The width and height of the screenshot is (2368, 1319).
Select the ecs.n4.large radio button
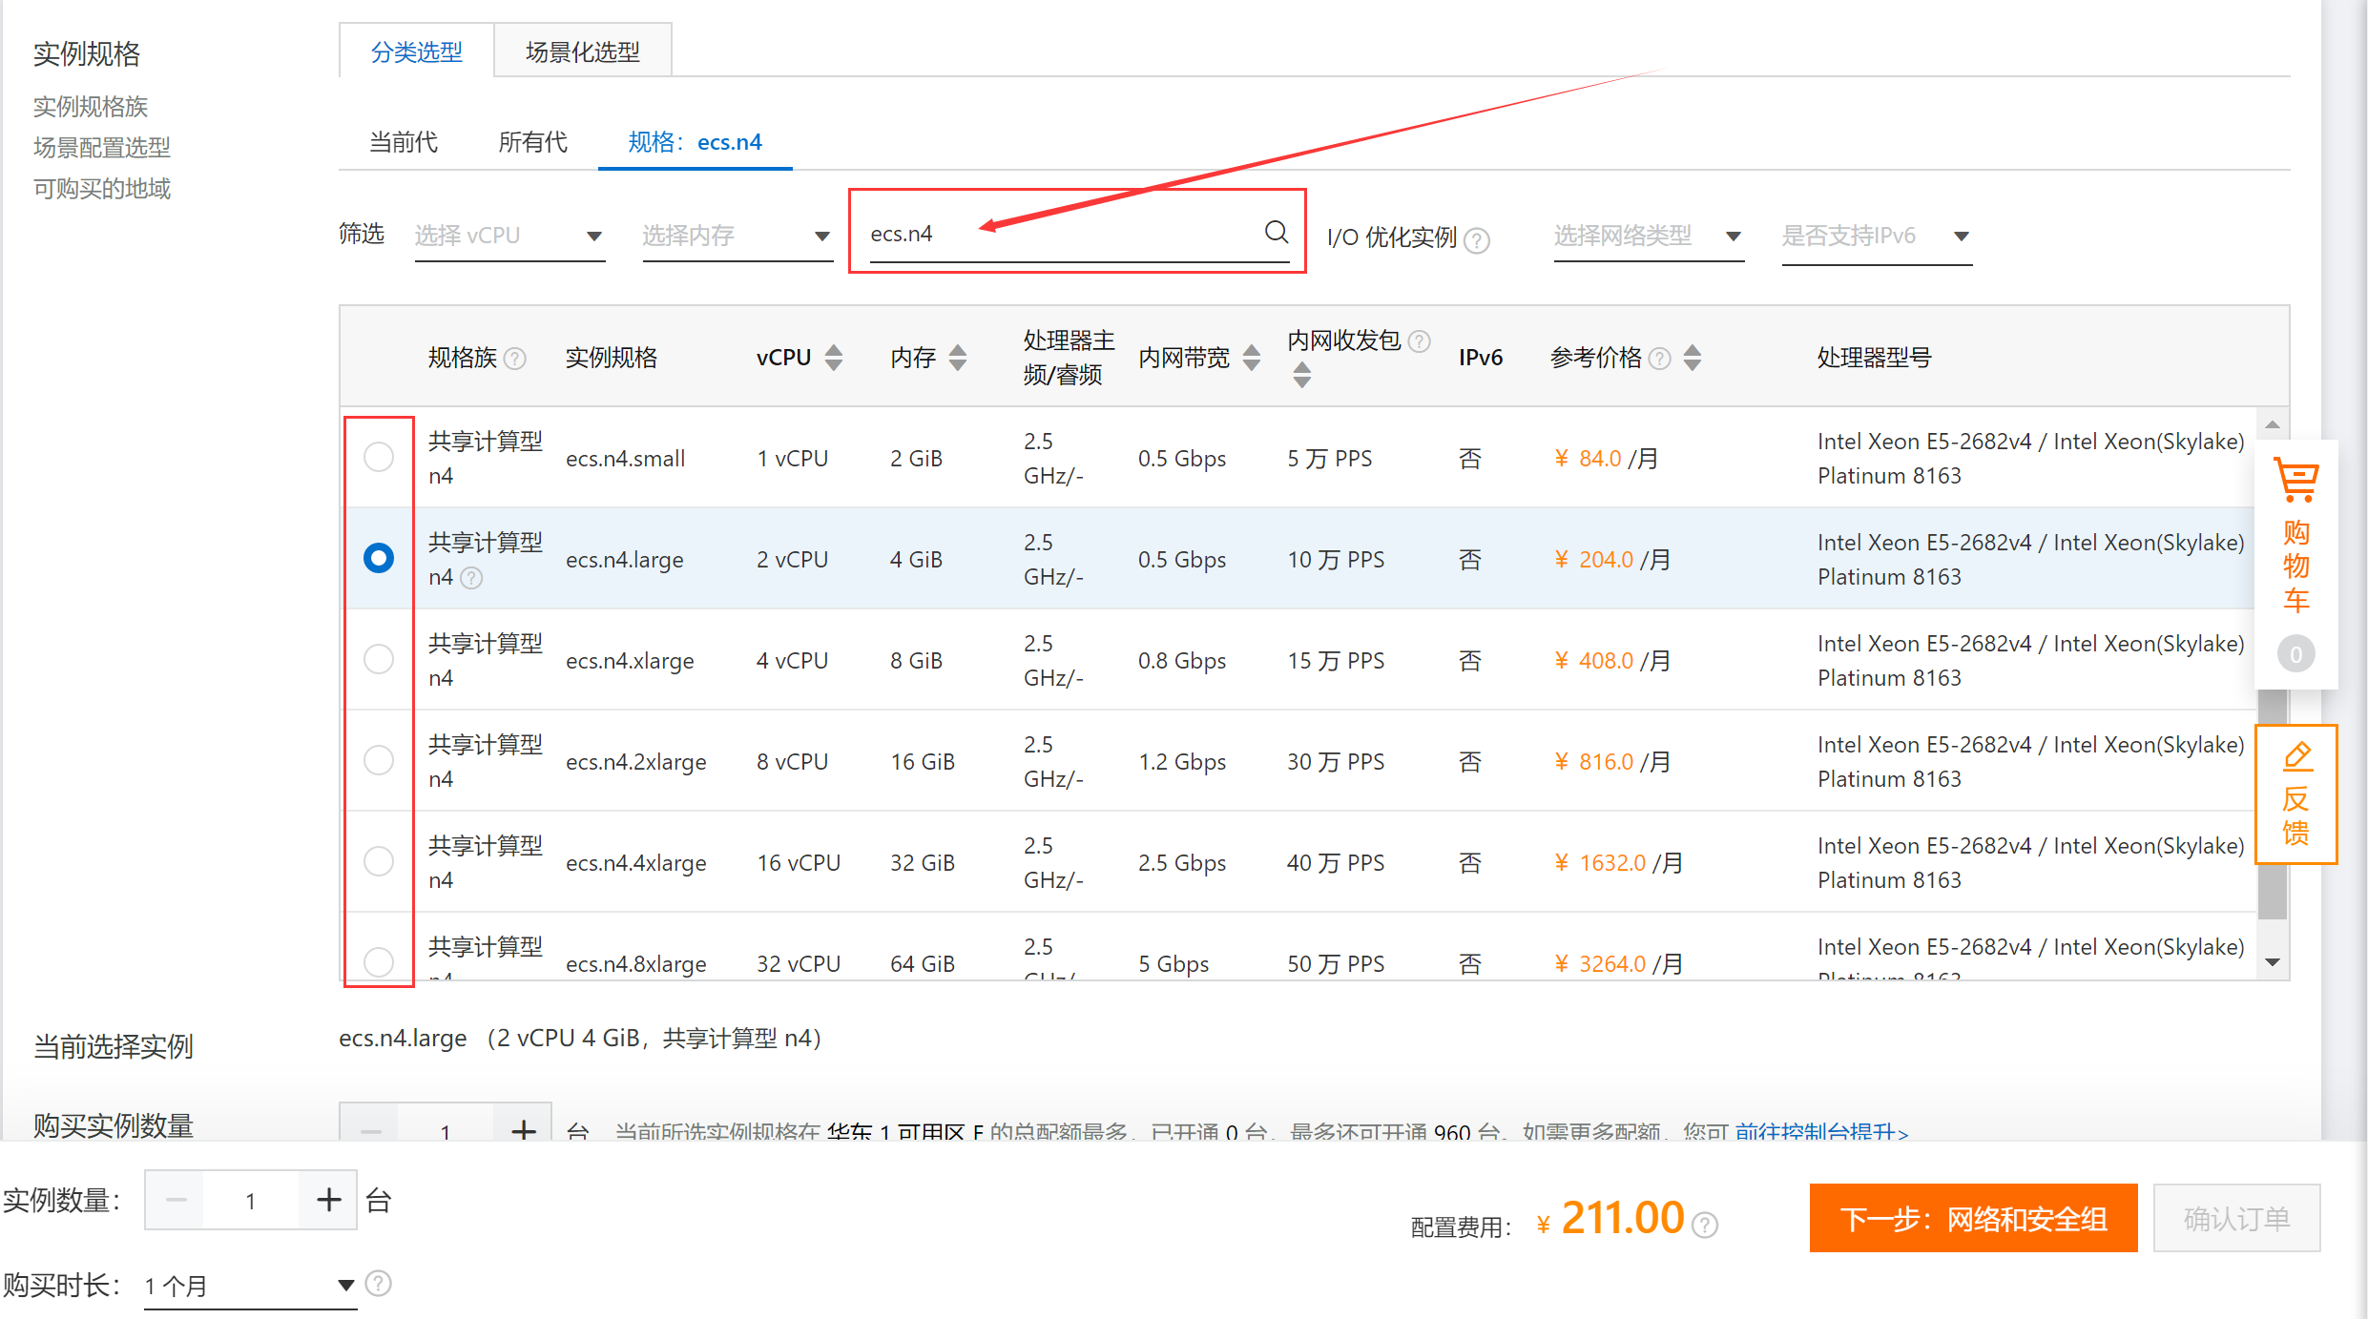click(x=379, y=558)
